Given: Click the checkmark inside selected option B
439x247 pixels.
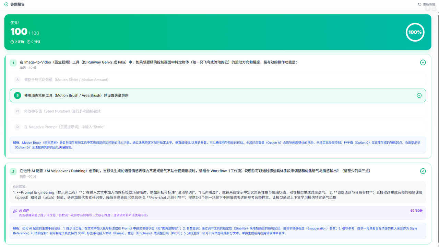Looking at the screenshot, I should 419,96.
